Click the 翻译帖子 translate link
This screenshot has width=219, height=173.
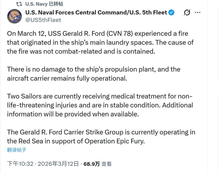coord(17,150)
